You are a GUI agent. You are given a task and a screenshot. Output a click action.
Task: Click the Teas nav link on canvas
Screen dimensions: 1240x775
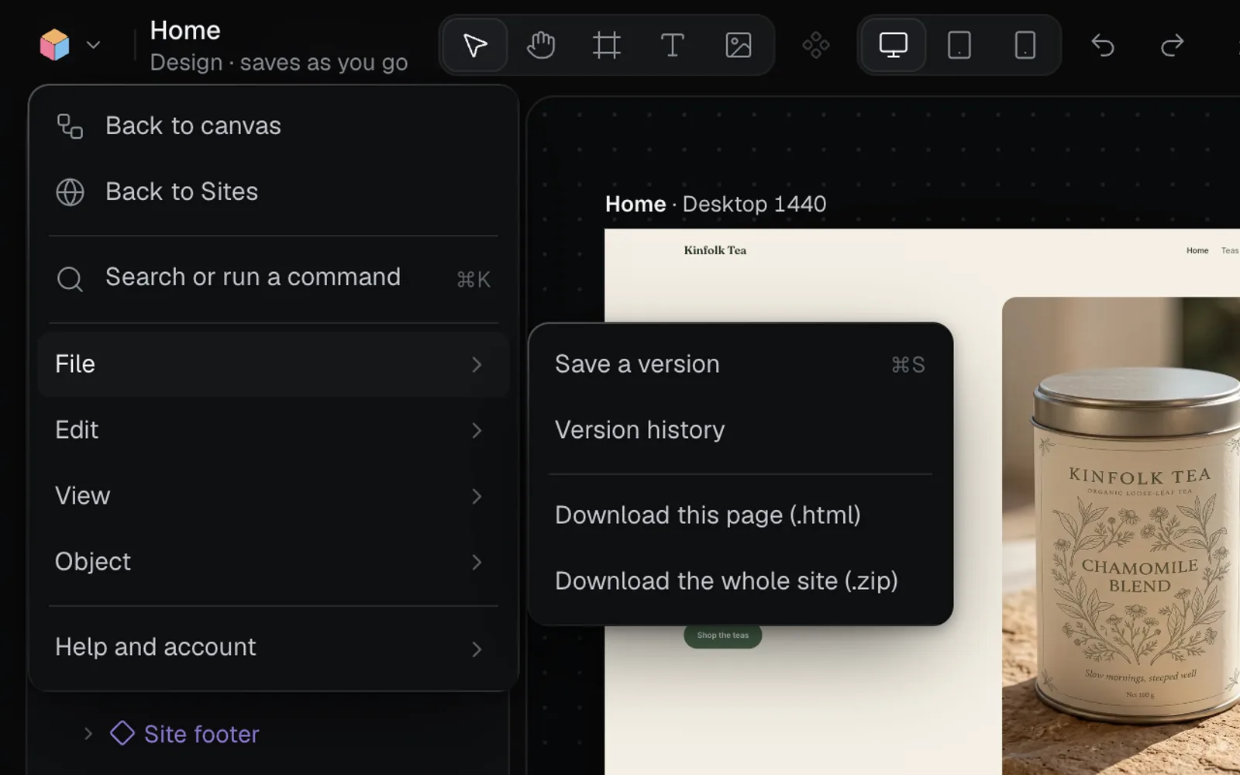[1230, 250]
